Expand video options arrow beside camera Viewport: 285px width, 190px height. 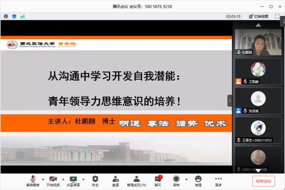pos(63,179)
